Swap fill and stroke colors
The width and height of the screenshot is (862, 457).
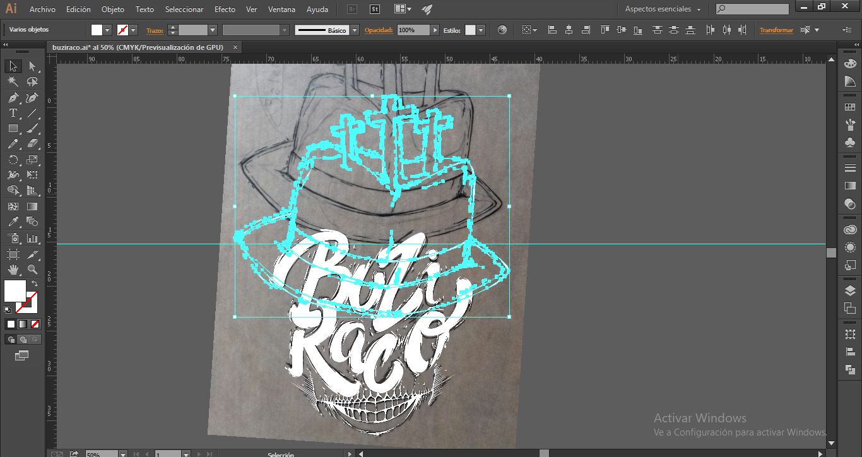(x=35, y=284)
